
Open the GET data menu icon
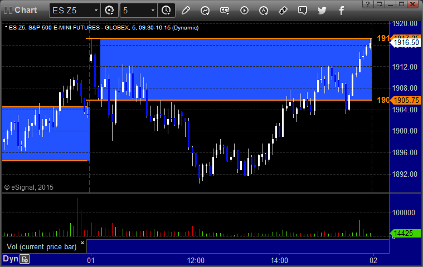click(225, 11)
